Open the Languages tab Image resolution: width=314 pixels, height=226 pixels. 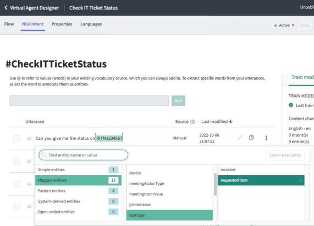pyautogui.click(x=91, y=24)
